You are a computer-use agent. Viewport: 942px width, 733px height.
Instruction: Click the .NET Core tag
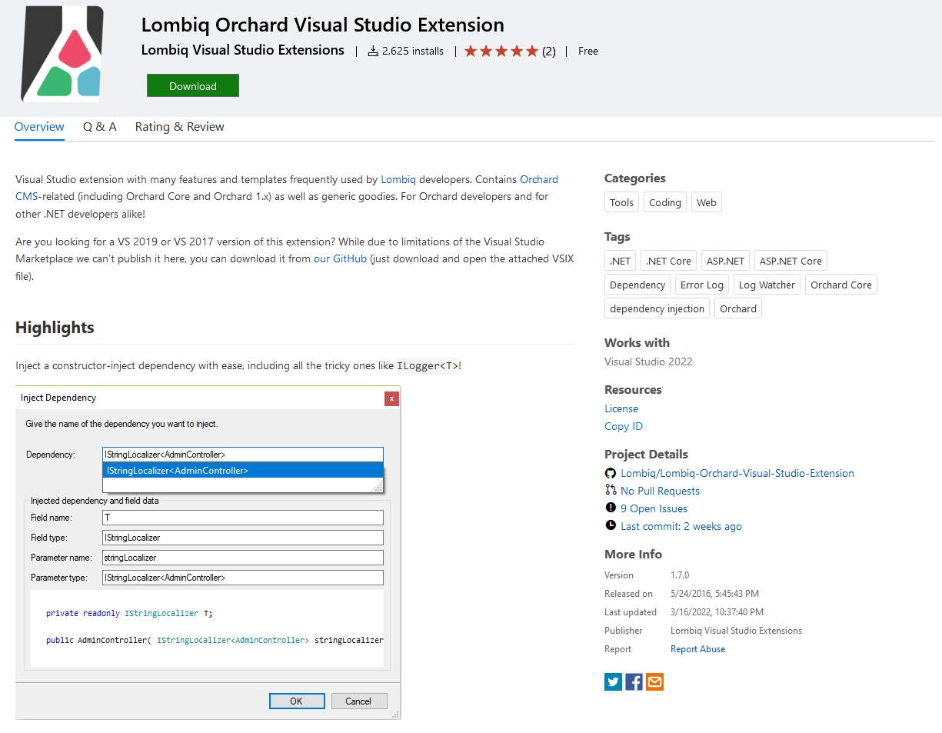[669, 261]
